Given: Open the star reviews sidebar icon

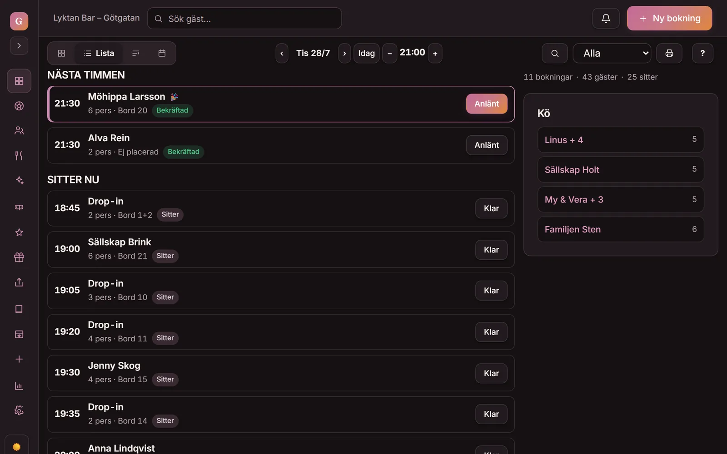Looking at the screenshot, I should (19, 232).
